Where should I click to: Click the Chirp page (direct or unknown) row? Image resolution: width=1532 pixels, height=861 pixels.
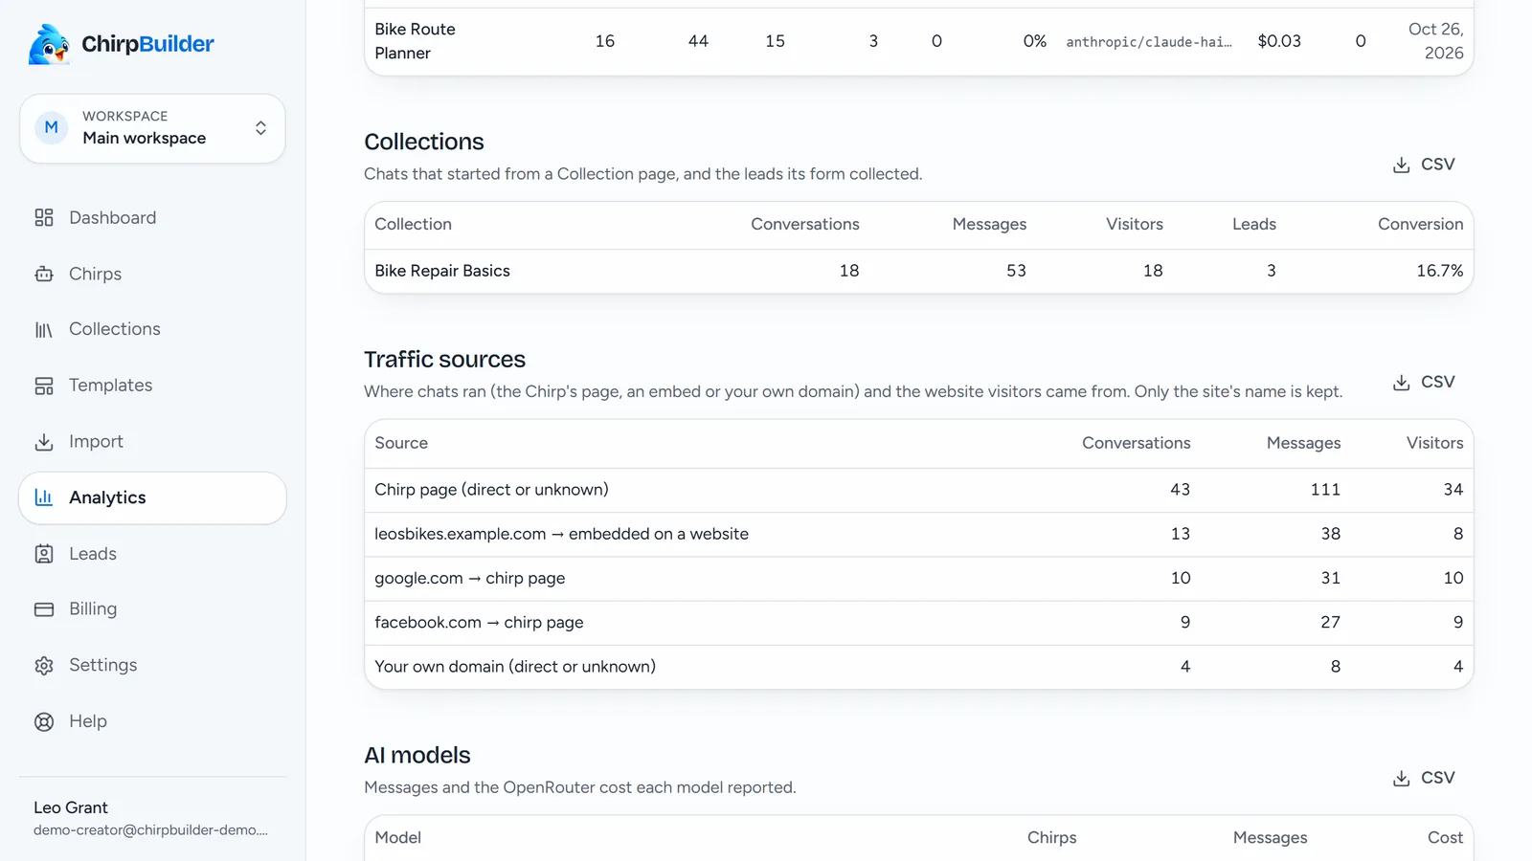[x=919, y=490]
